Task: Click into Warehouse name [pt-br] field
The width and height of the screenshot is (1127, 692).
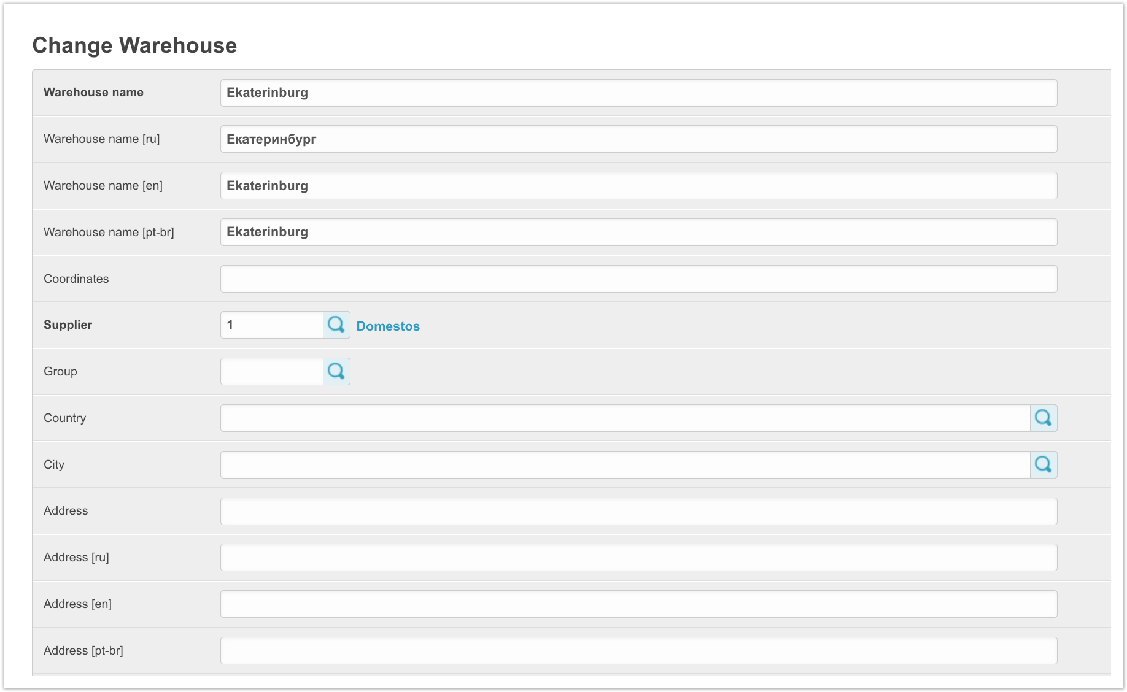Action: pos(638,232)
